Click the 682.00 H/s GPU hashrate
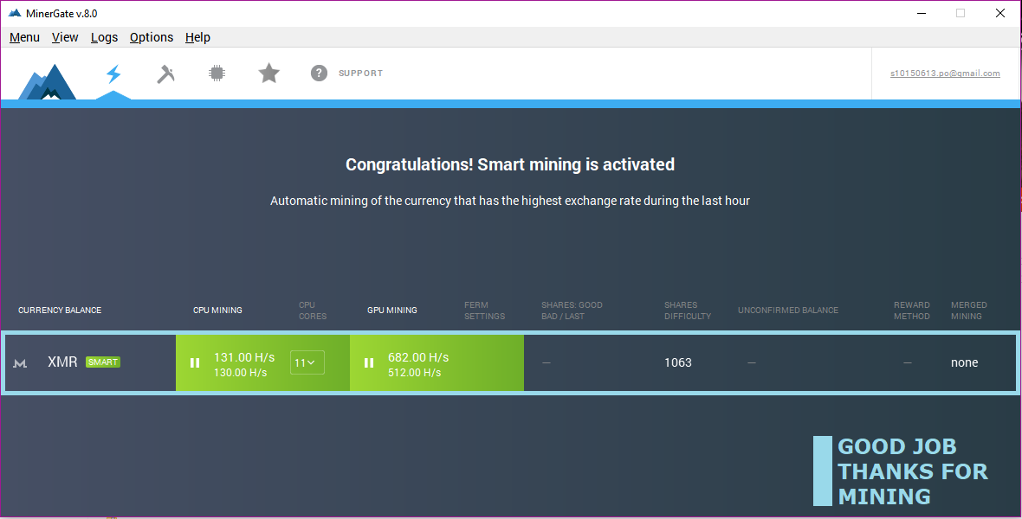Image resolution: width=1022 pixels, height=519 pixels. coord(418,357)
